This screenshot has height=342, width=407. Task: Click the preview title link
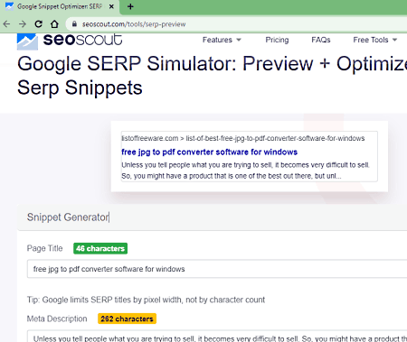coord(209,152)
